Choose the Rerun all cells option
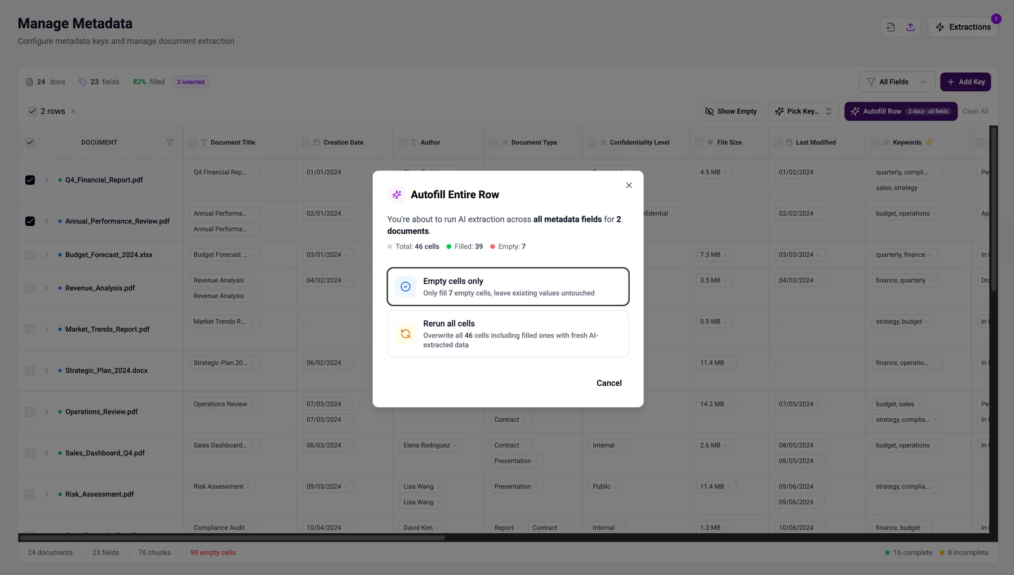The width and height of the screenshot is (1014, 575). pyautogui.click(x=508, y=334)
